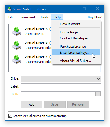Close the open Help menu
The image size is (110, 127).
(x=57, y=17)
